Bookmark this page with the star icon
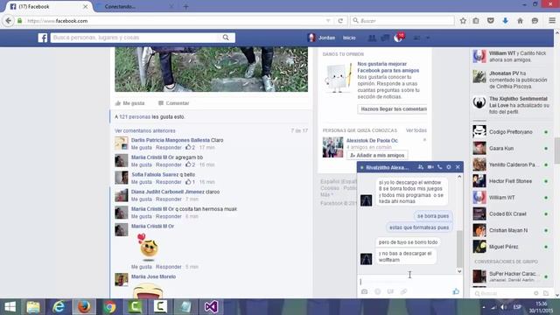 click(x=463, y=21)
